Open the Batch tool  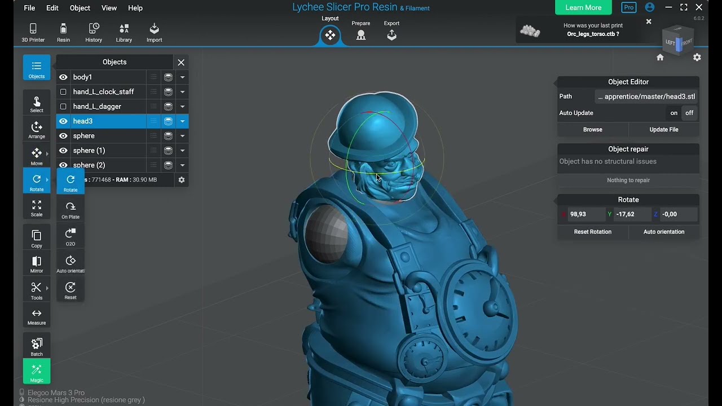click(37, 346)
